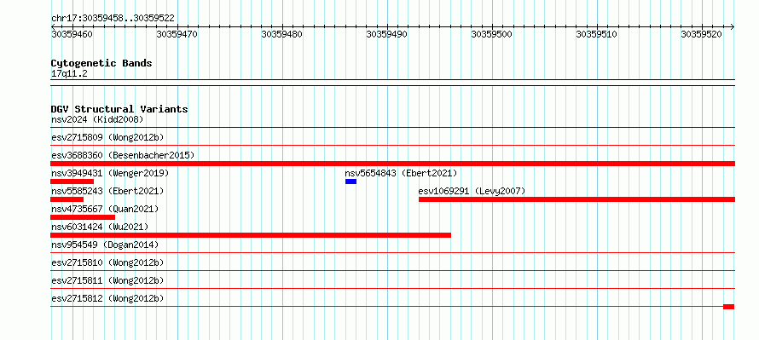759x340 pixels.
Task: Click the short red bar under nsv3949431
Action: pyautogui.click(x=72, y=182)
